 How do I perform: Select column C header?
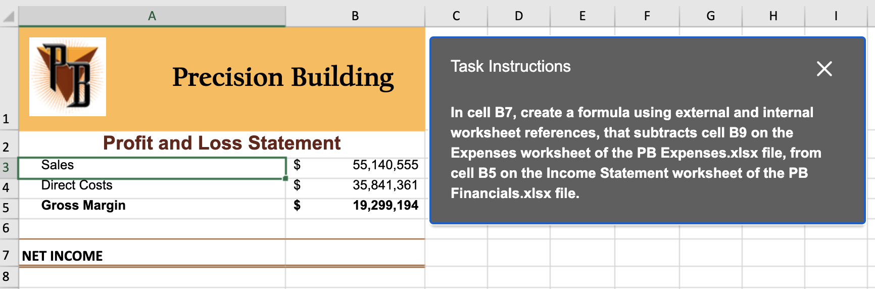pos(456,16)
